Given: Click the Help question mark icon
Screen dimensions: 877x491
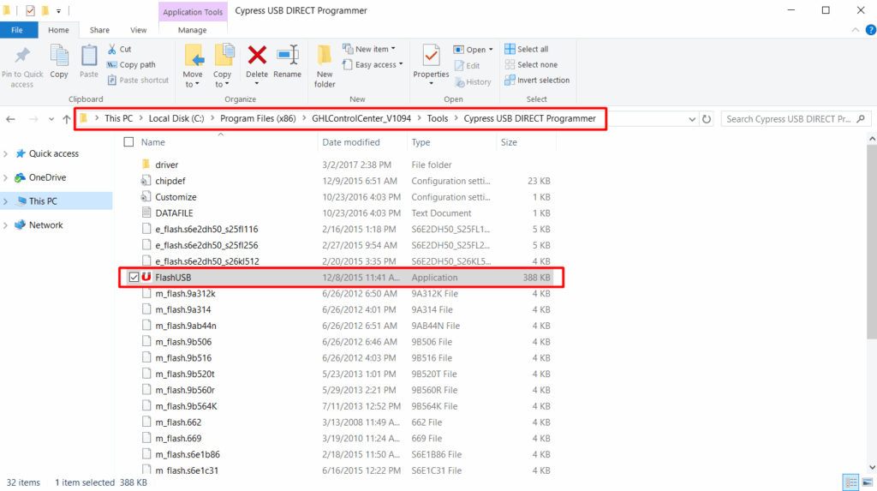Looking at the screenshot, I should coord(870,30).
